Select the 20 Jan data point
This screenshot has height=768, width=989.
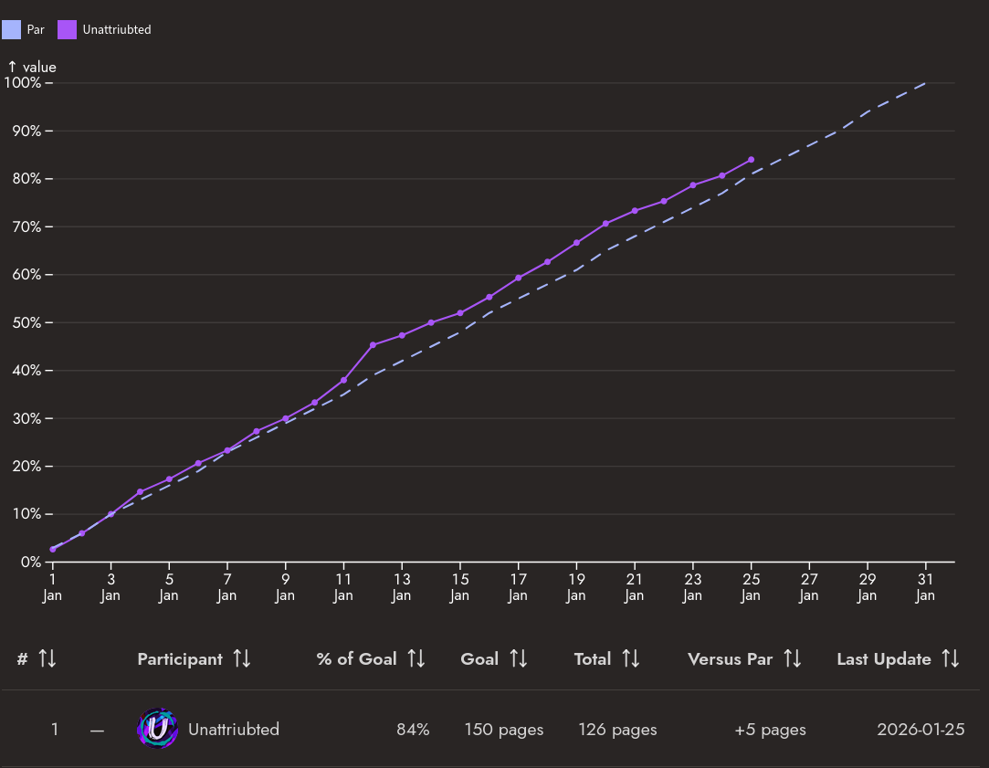pos(605,224)
